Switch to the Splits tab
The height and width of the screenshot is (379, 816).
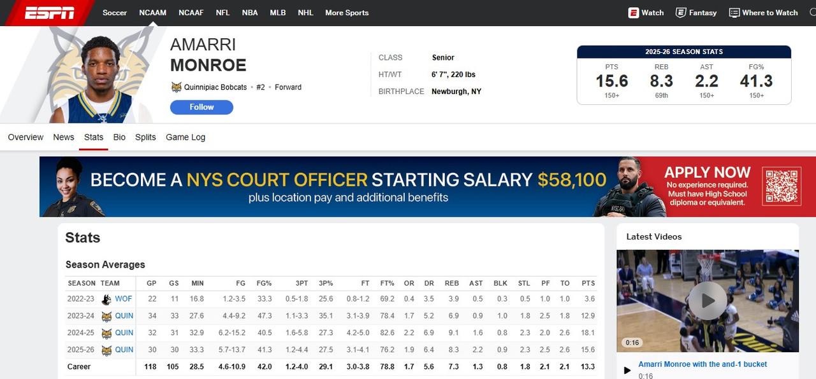[x=145, y=137]
